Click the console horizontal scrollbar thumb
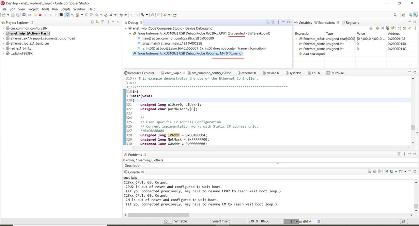Viewport: 419px width, 226px height. [158, 215]
